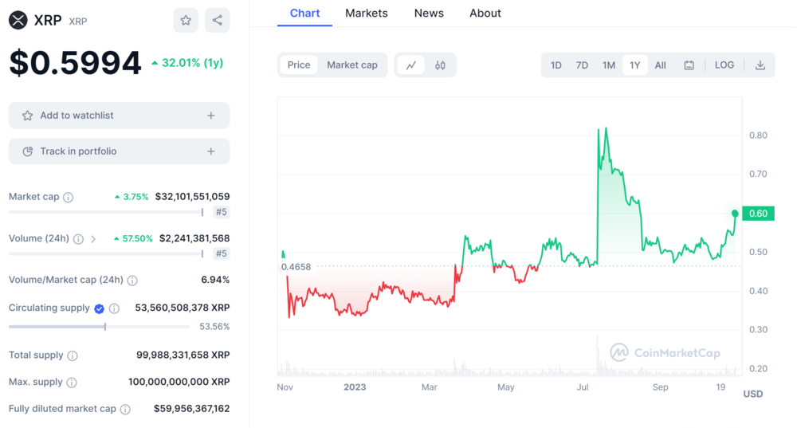797x428 pixels.
Task: Expand Volume (24h) chevron arrow
Action: [x=93, y=238]
